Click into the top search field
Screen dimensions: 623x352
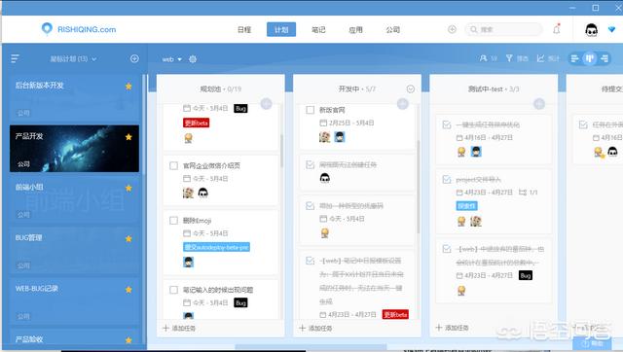point(504,29)
